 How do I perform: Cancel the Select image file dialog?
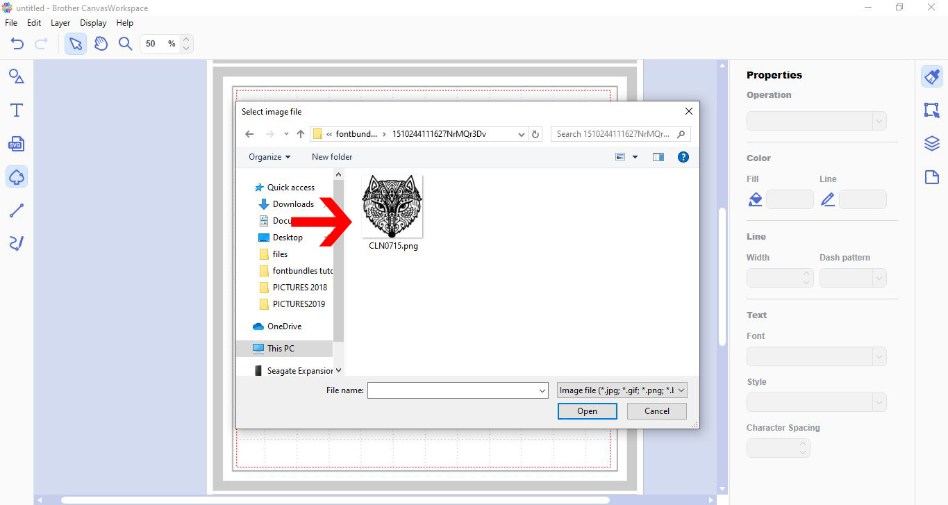point(657,411)
